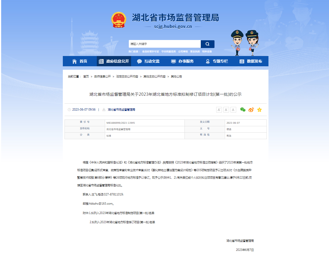Click the search magnifier icon
This screenshot has width=329, height=260.
click(x=207, y=44)
